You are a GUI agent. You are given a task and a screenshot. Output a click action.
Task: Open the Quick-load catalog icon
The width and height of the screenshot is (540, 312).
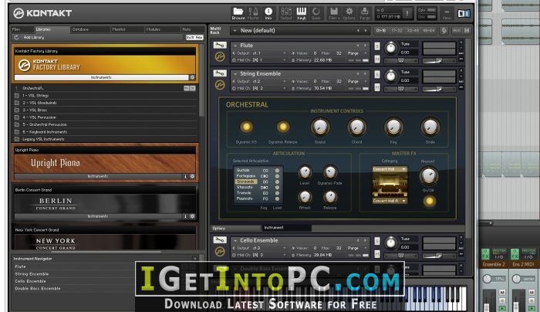pyautogui.click(x=316, y=12)
